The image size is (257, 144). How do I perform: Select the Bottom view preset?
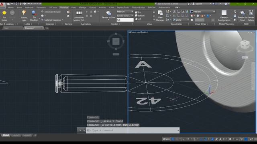(x=140, y=16)
